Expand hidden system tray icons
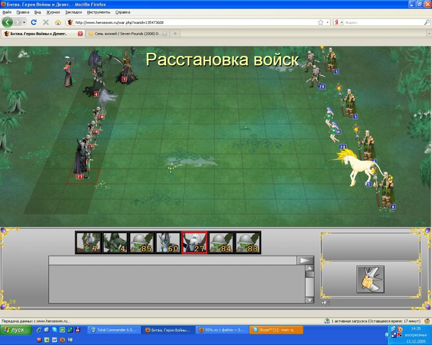The width and height of the screenshot is (432, 345). point(387,335)
